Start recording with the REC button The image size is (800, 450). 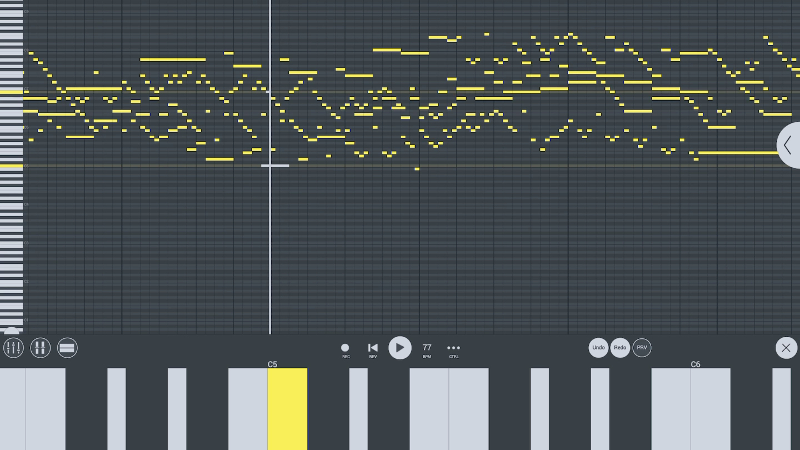(345, 350)
